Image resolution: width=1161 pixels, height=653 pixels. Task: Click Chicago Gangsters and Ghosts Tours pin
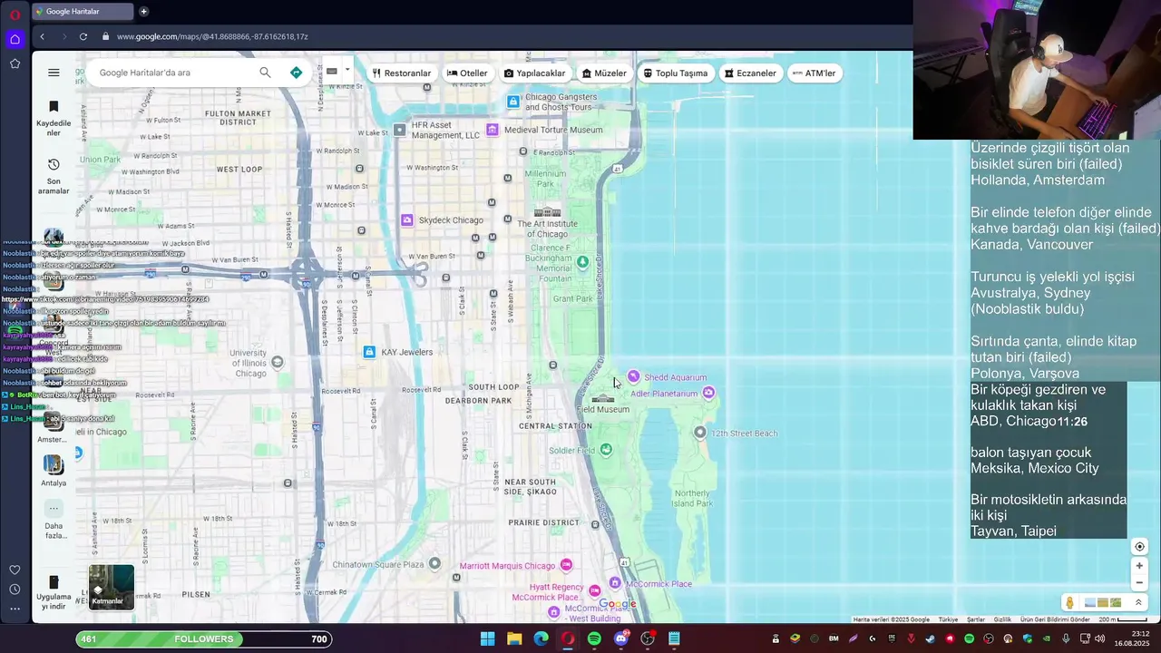513,102
